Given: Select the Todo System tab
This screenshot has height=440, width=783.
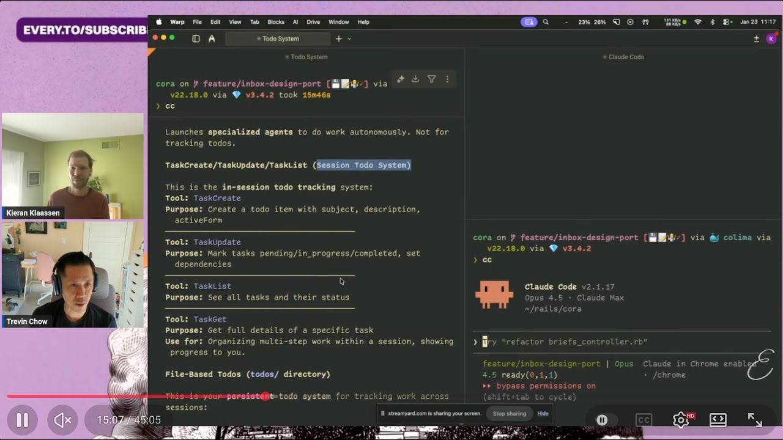Looking at the screenshot, I should [x=277, y=38].
